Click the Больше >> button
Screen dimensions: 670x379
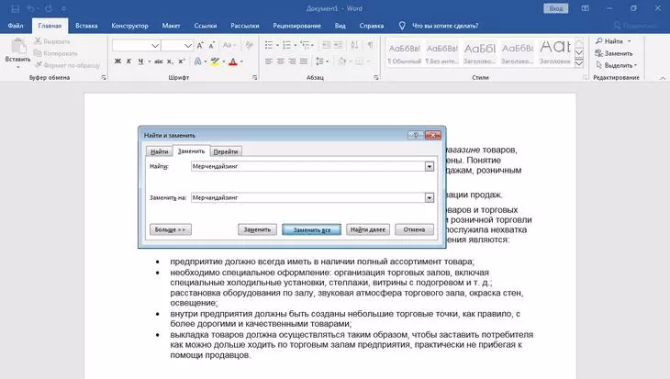click(x=169, y=229)
